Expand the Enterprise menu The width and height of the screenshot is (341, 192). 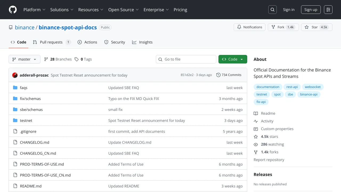click(156, 10)
